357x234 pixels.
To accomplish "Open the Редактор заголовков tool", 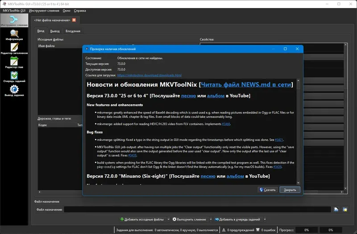I will coord(14,49).
